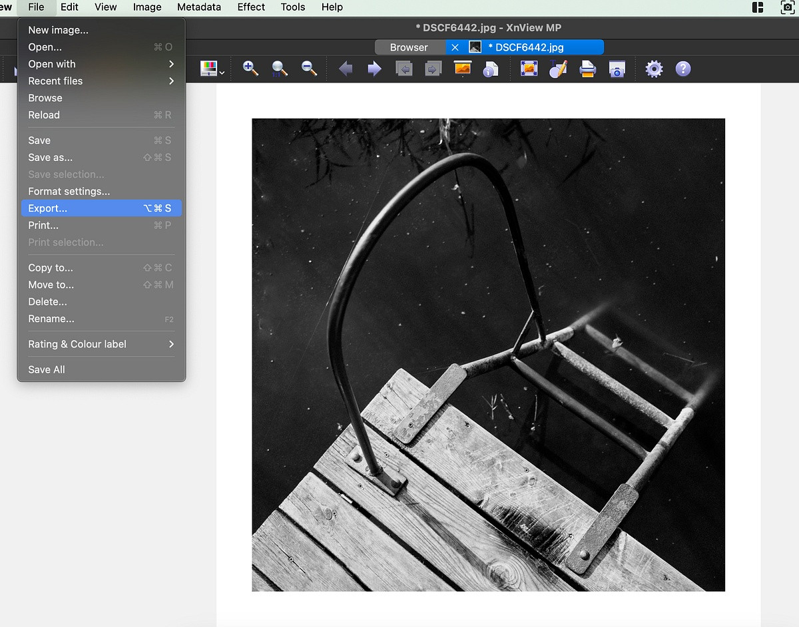Click the previous page icon

point(403,69)
